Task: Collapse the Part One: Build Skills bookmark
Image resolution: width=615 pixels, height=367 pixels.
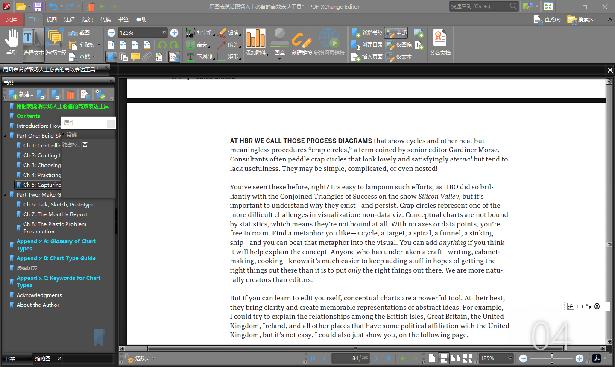Action: point(6,136)
